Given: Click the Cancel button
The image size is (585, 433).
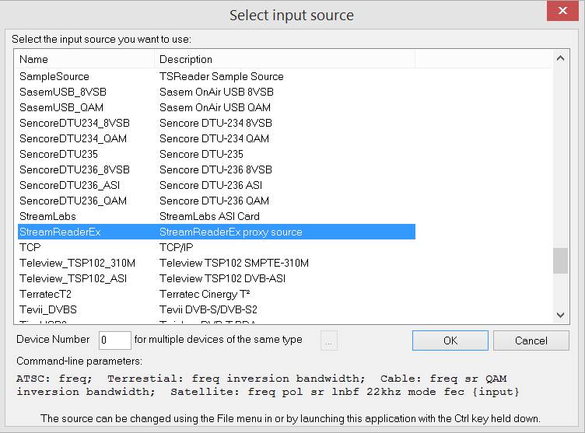Looking at the screenshot, I should 531,340.
